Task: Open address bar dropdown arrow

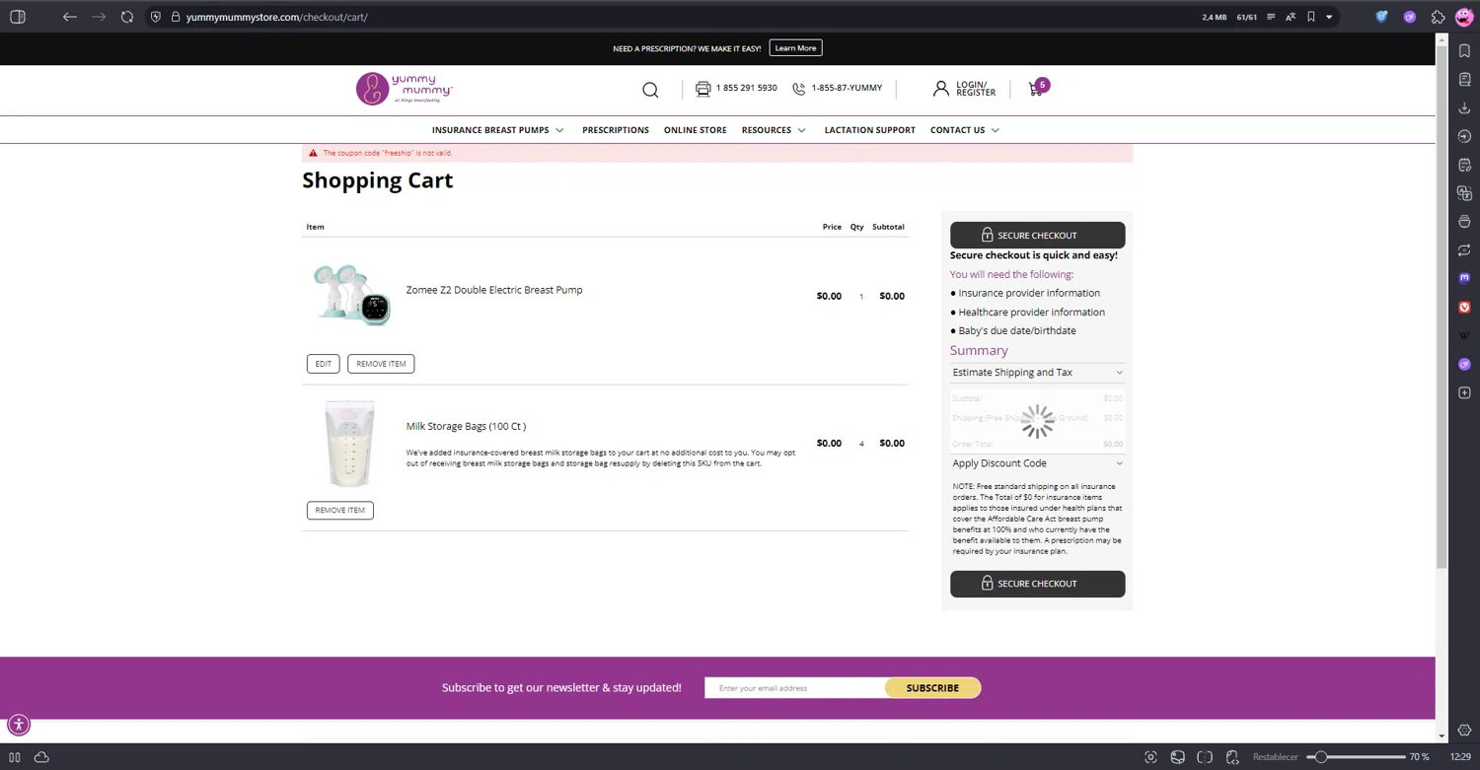Action: pyautogui.click(x=1329, y=17)
